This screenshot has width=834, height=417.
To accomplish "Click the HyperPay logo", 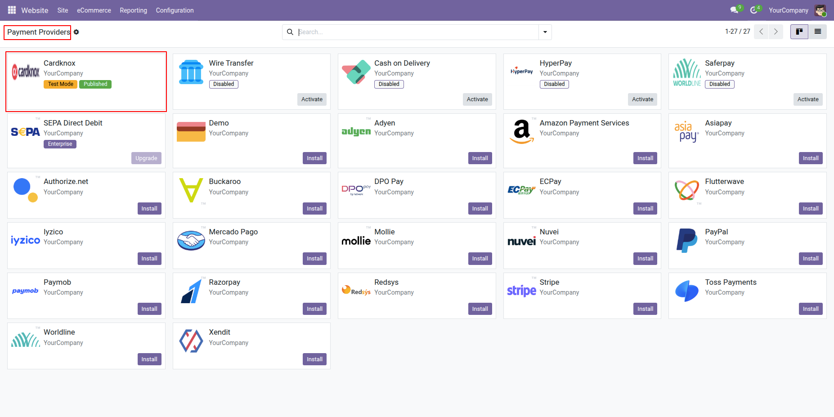I will click(x=522, y=72).
